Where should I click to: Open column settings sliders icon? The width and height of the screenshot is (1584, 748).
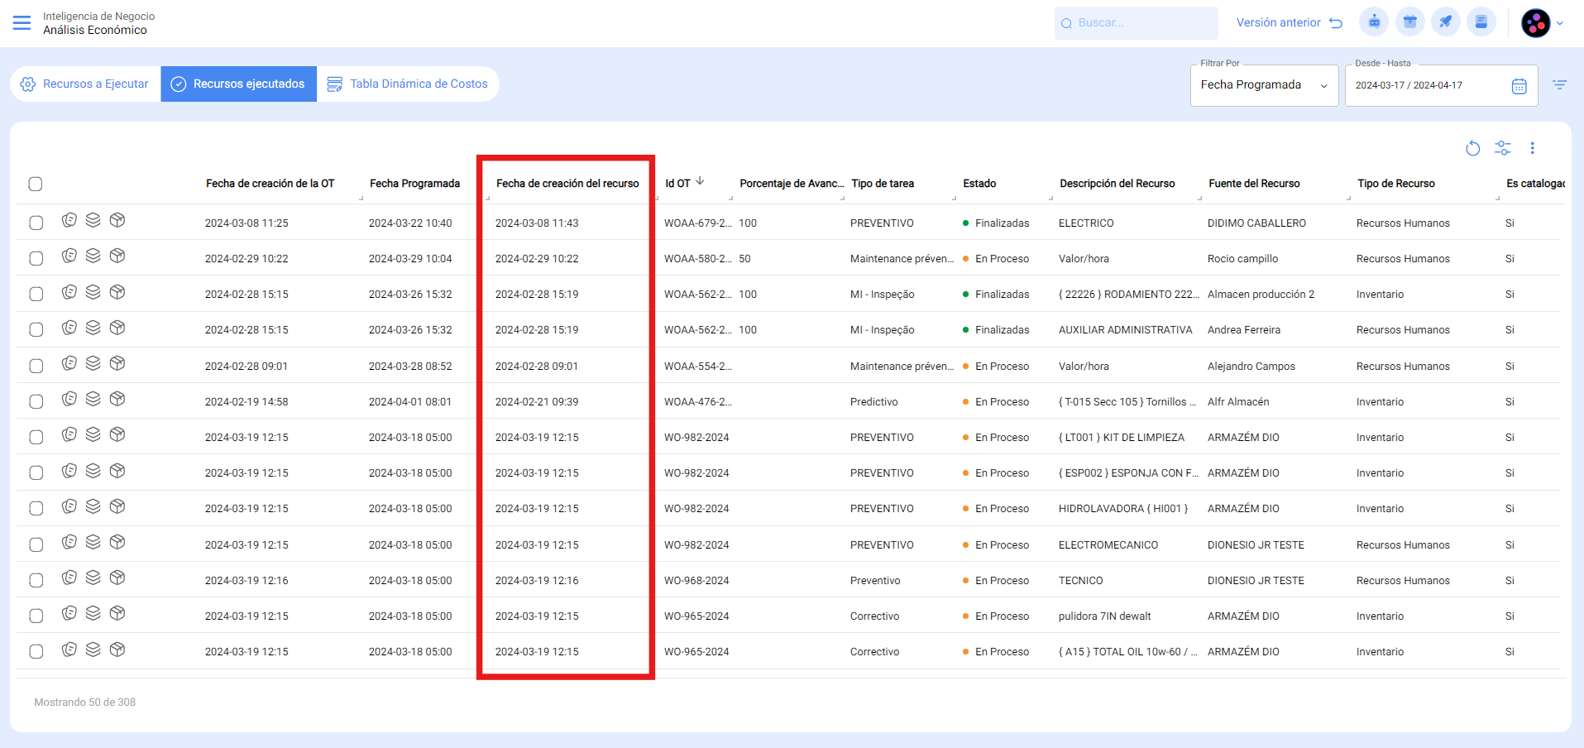click(x=1502, y=148)
